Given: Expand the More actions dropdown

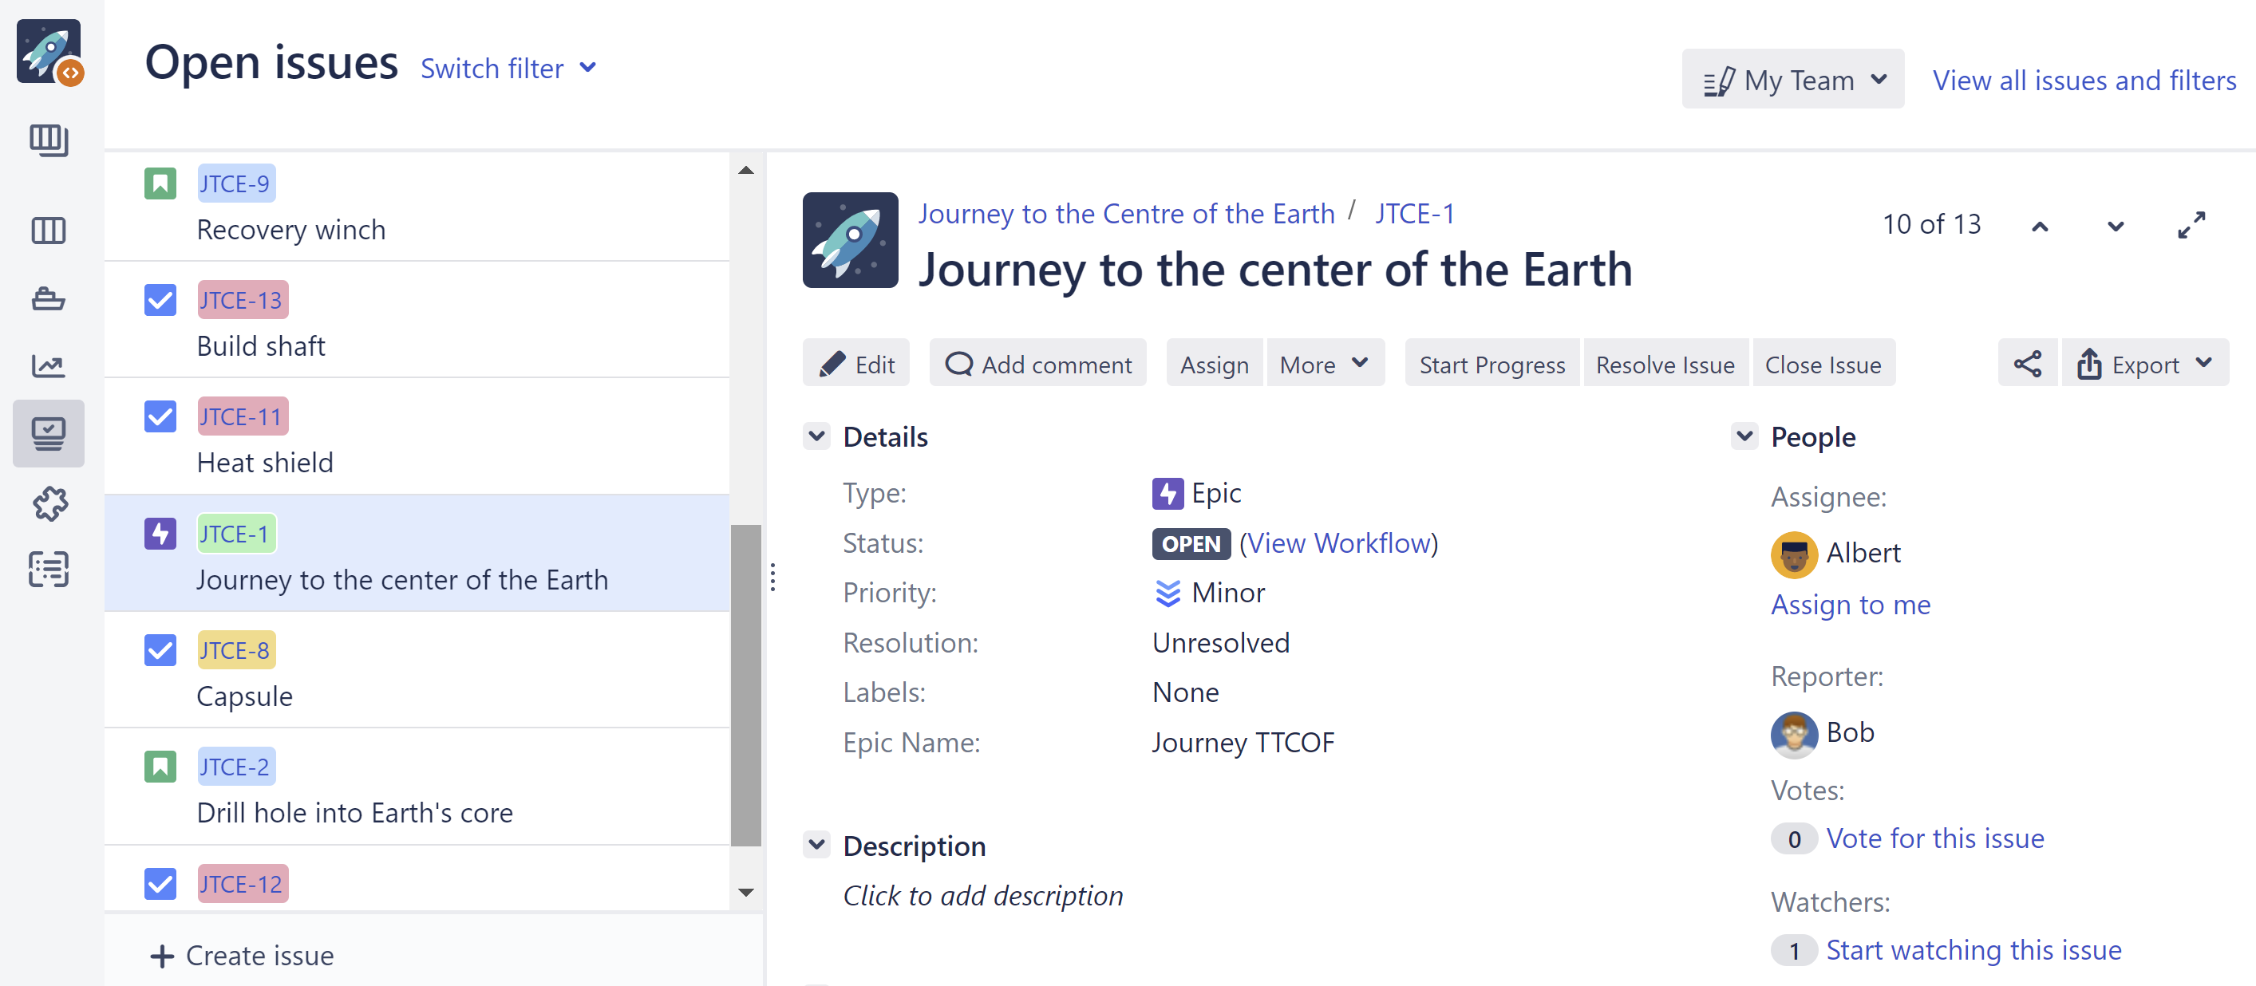Looking at the screenshot, I should (1324, 362).
